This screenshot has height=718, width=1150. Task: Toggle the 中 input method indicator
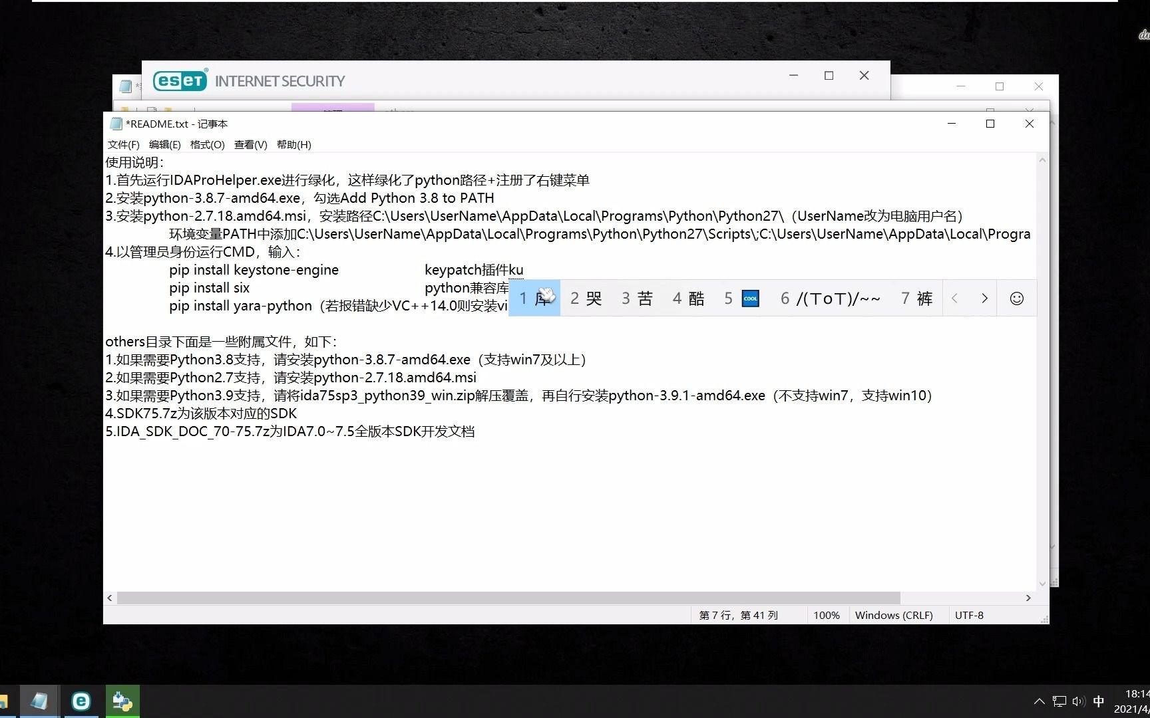(1099, 701)
